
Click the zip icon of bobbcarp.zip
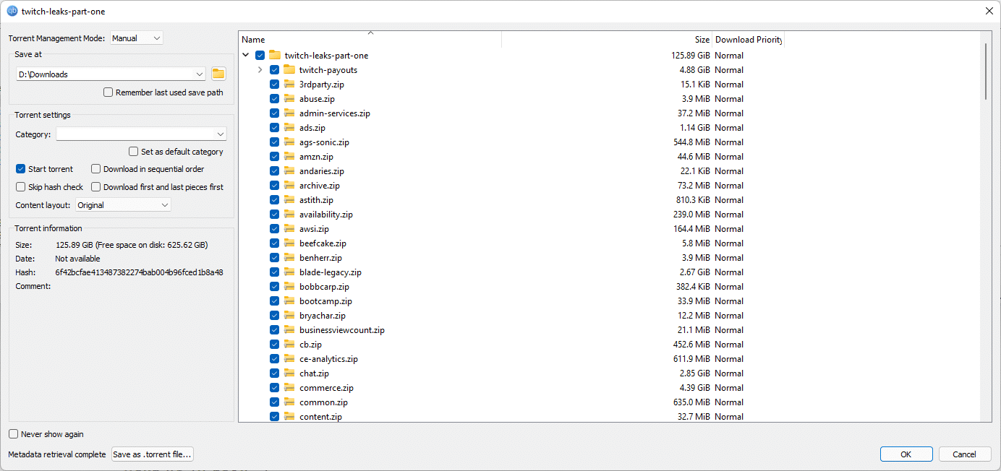(x=289, y=286)
